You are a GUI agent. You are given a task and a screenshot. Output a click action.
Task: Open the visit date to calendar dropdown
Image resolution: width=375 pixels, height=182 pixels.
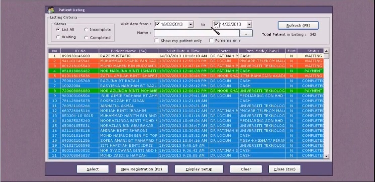[x=249, y=25]
